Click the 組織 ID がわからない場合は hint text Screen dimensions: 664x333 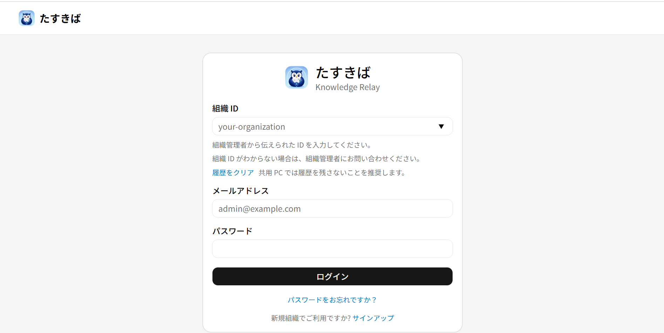click(316, 159)
